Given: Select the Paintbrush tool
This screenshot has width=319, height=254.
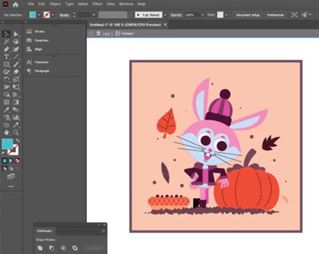Looking at the screenshot, I should (16, 65).
